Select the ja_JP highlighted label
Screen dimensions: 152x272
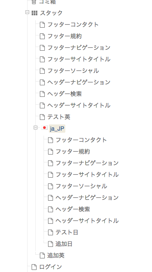(x=57, y=129)
